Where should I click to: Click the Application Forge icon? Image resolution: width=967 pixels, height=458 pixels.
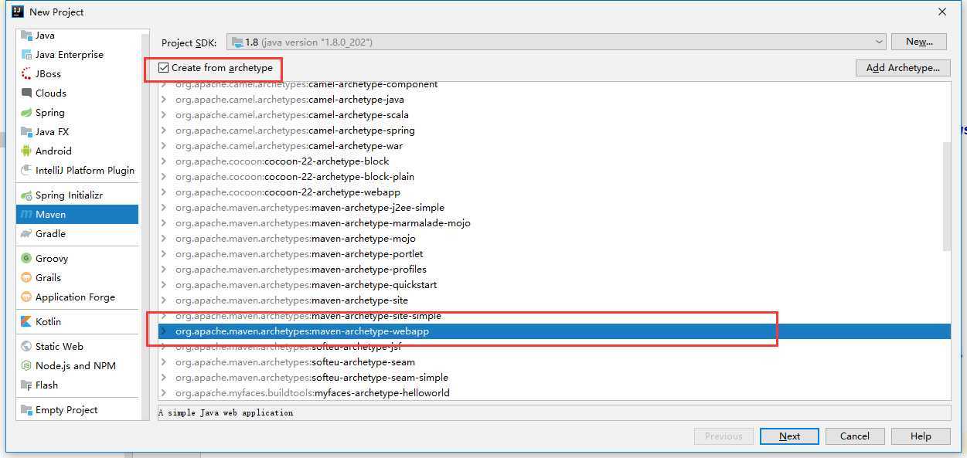26,297
